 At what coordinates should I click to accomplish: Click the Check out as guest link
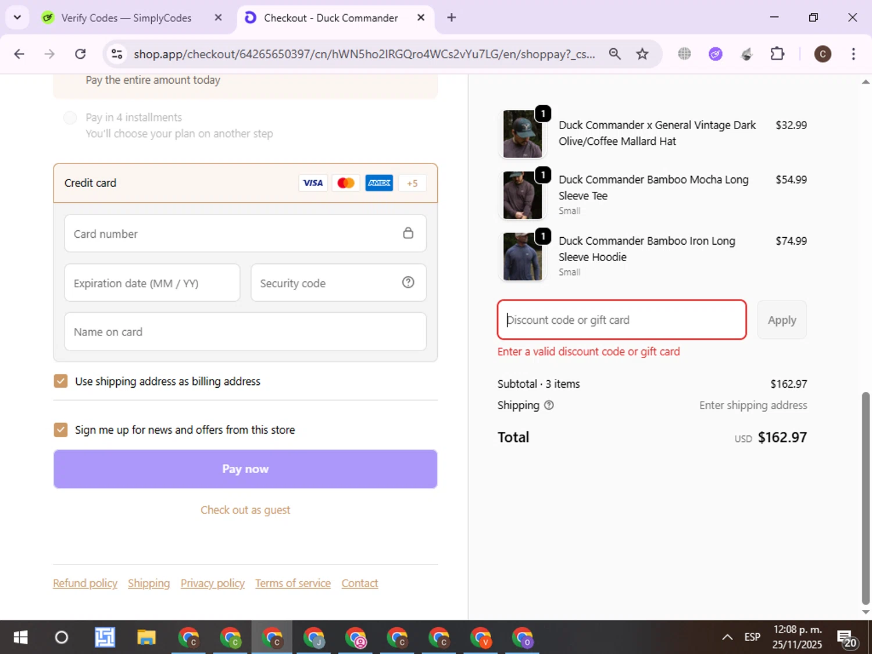point(245,510)
